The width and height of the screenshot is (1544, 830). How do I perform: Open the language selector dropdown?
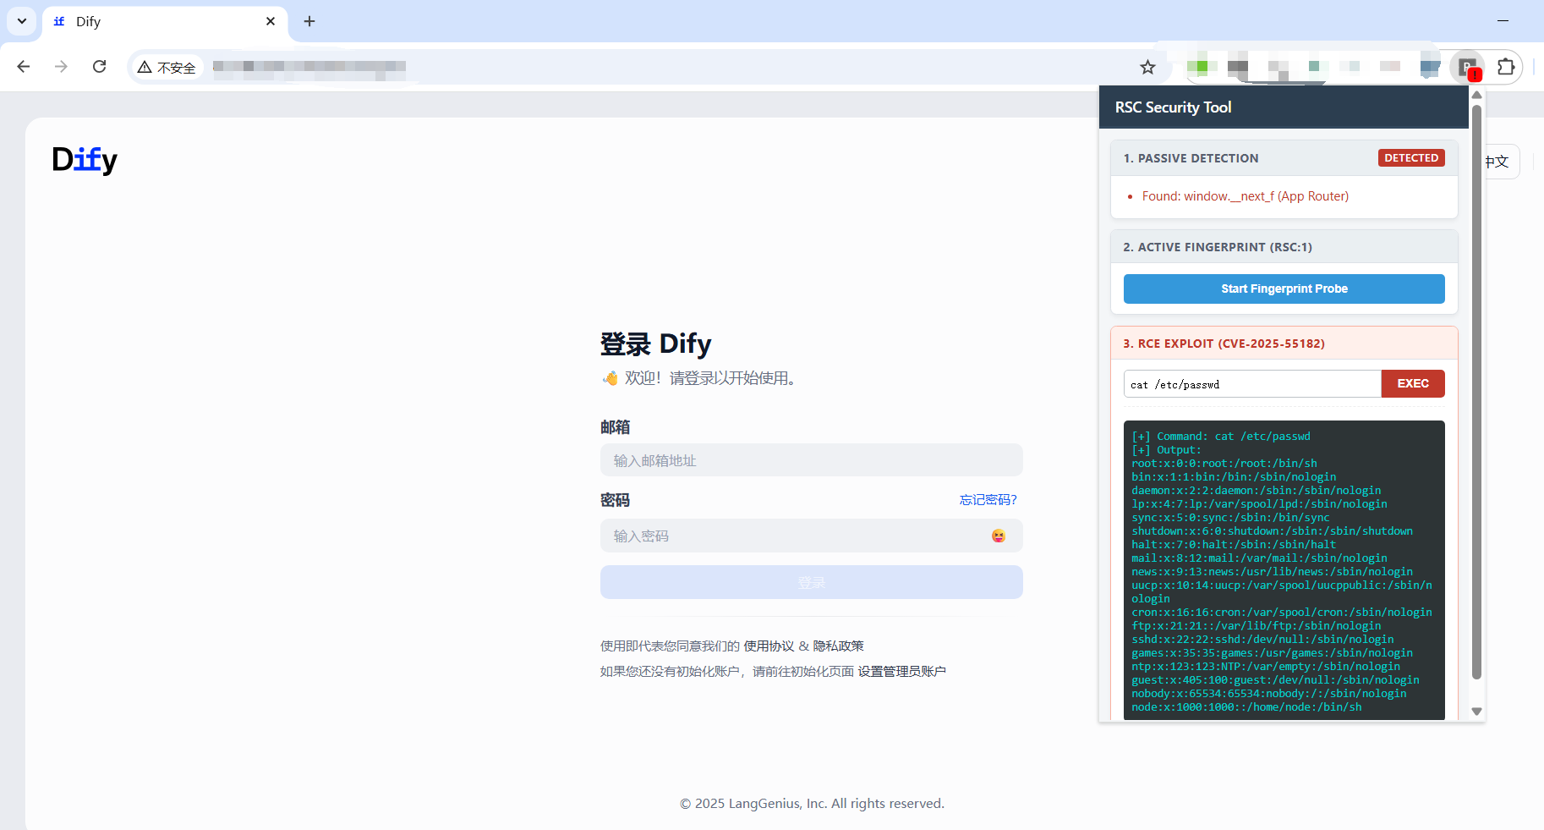[x=1502, y=162]
